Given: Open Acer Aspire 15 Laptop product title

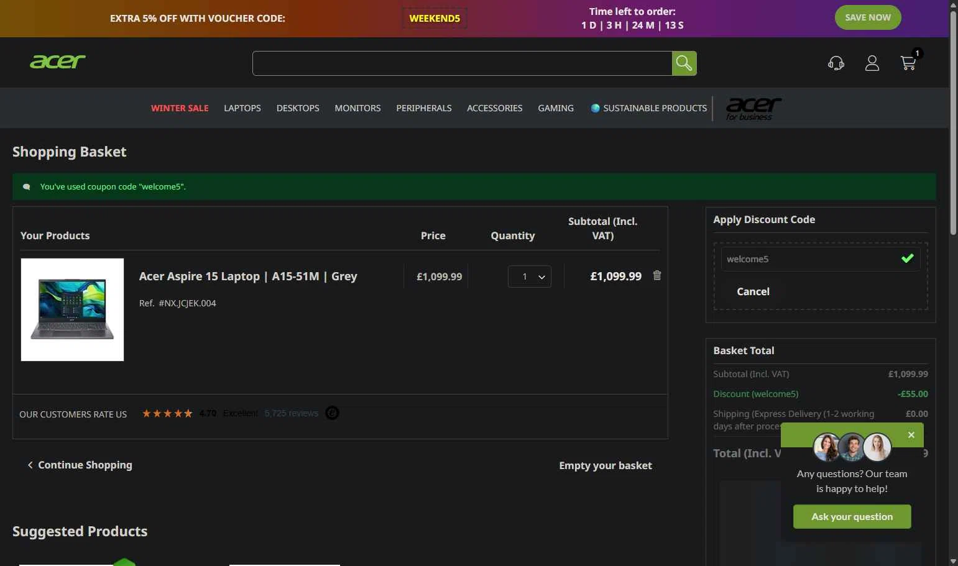Looking at the screenshot, I should coord(248,276).
